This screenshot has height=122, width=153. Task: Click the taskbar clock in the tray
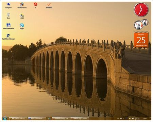(x=145, y=119)
